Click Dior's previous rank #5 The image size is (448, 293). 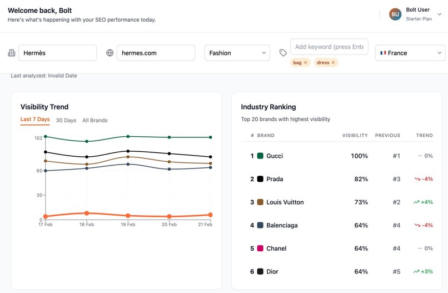click(x=396, y=271)
